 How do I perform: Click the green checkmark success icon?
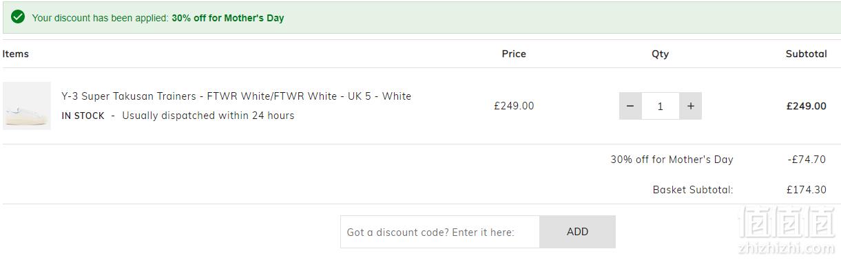point(18,17)
